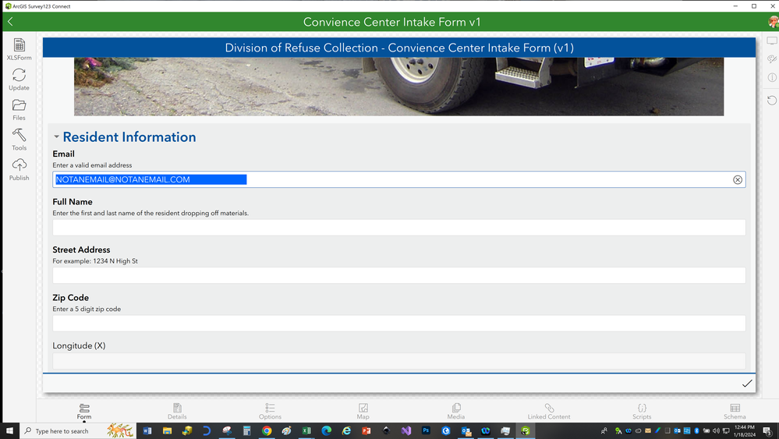Image resolution: width=779 pixels, height=439 pixels.
Task: Switch to the Linked Content tab
Action: (x=549, y=412)
